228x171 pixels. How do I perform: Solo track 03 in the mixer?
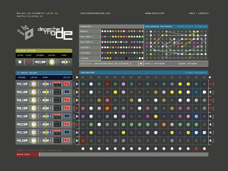coord(57,101)
